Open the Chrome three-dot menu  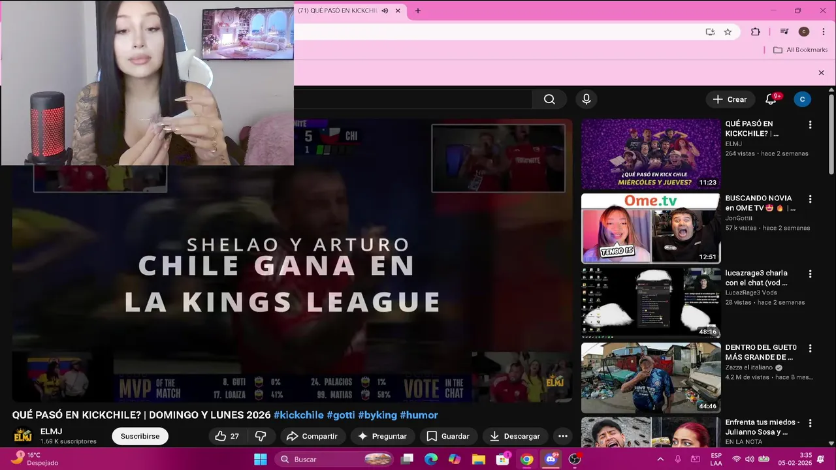(x=823, y=32)
